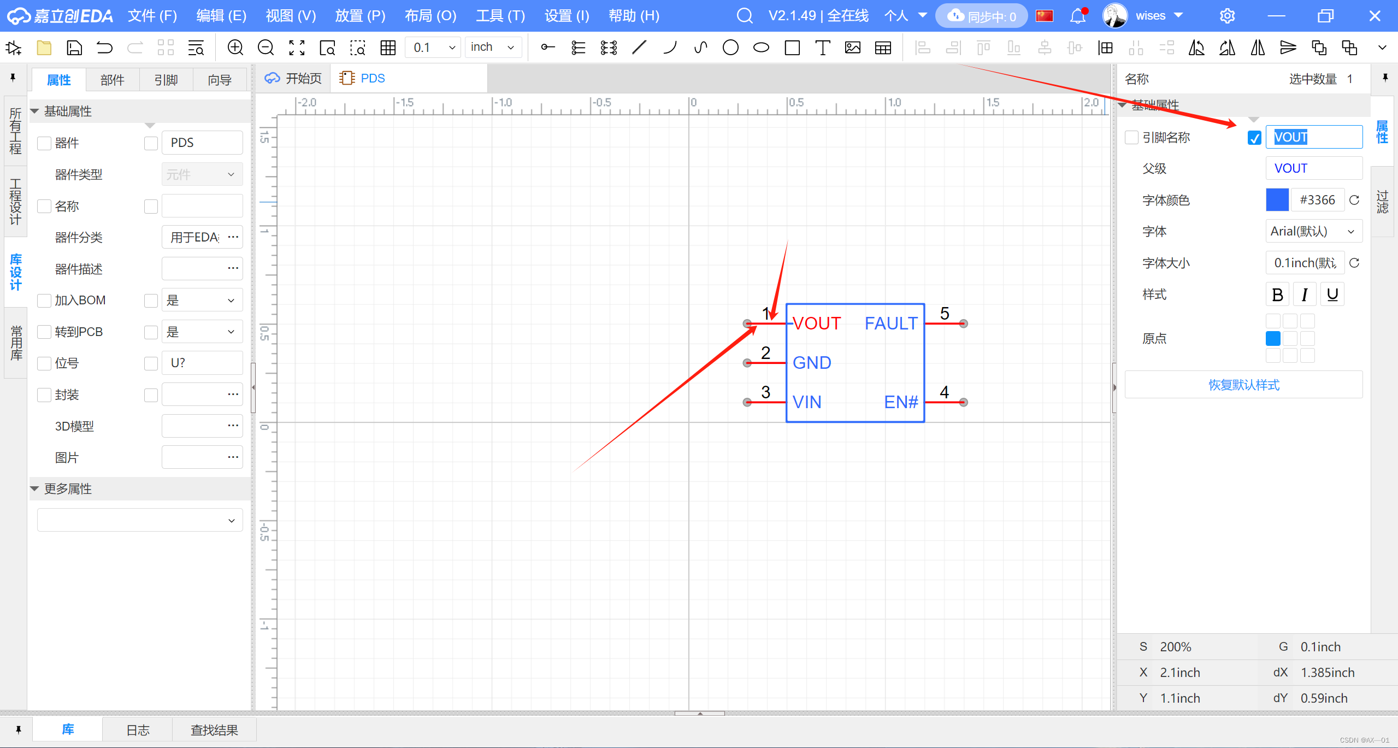Select the Rectangle drawing tool

point(792,48)
